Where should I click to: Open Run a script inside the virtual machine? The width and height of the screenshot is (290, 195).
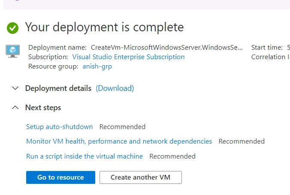click(85, 156)
